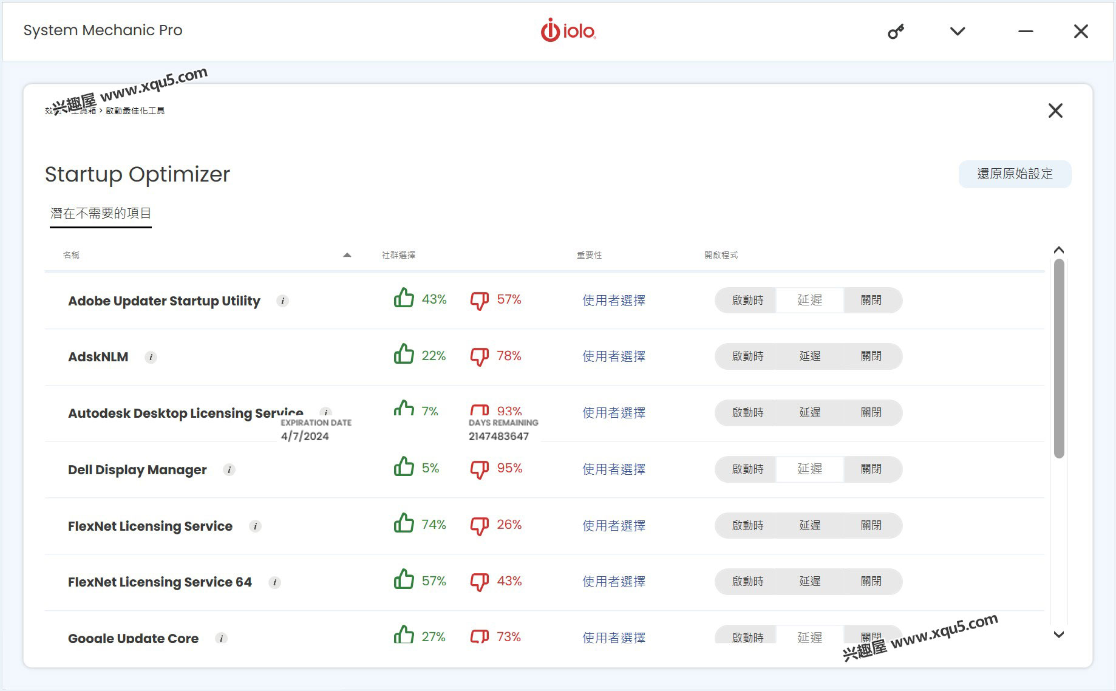The image size is (1116, 691).
Task: Set FlexNet Licensing Service to 延遲
Action: (x=809, y=526)
